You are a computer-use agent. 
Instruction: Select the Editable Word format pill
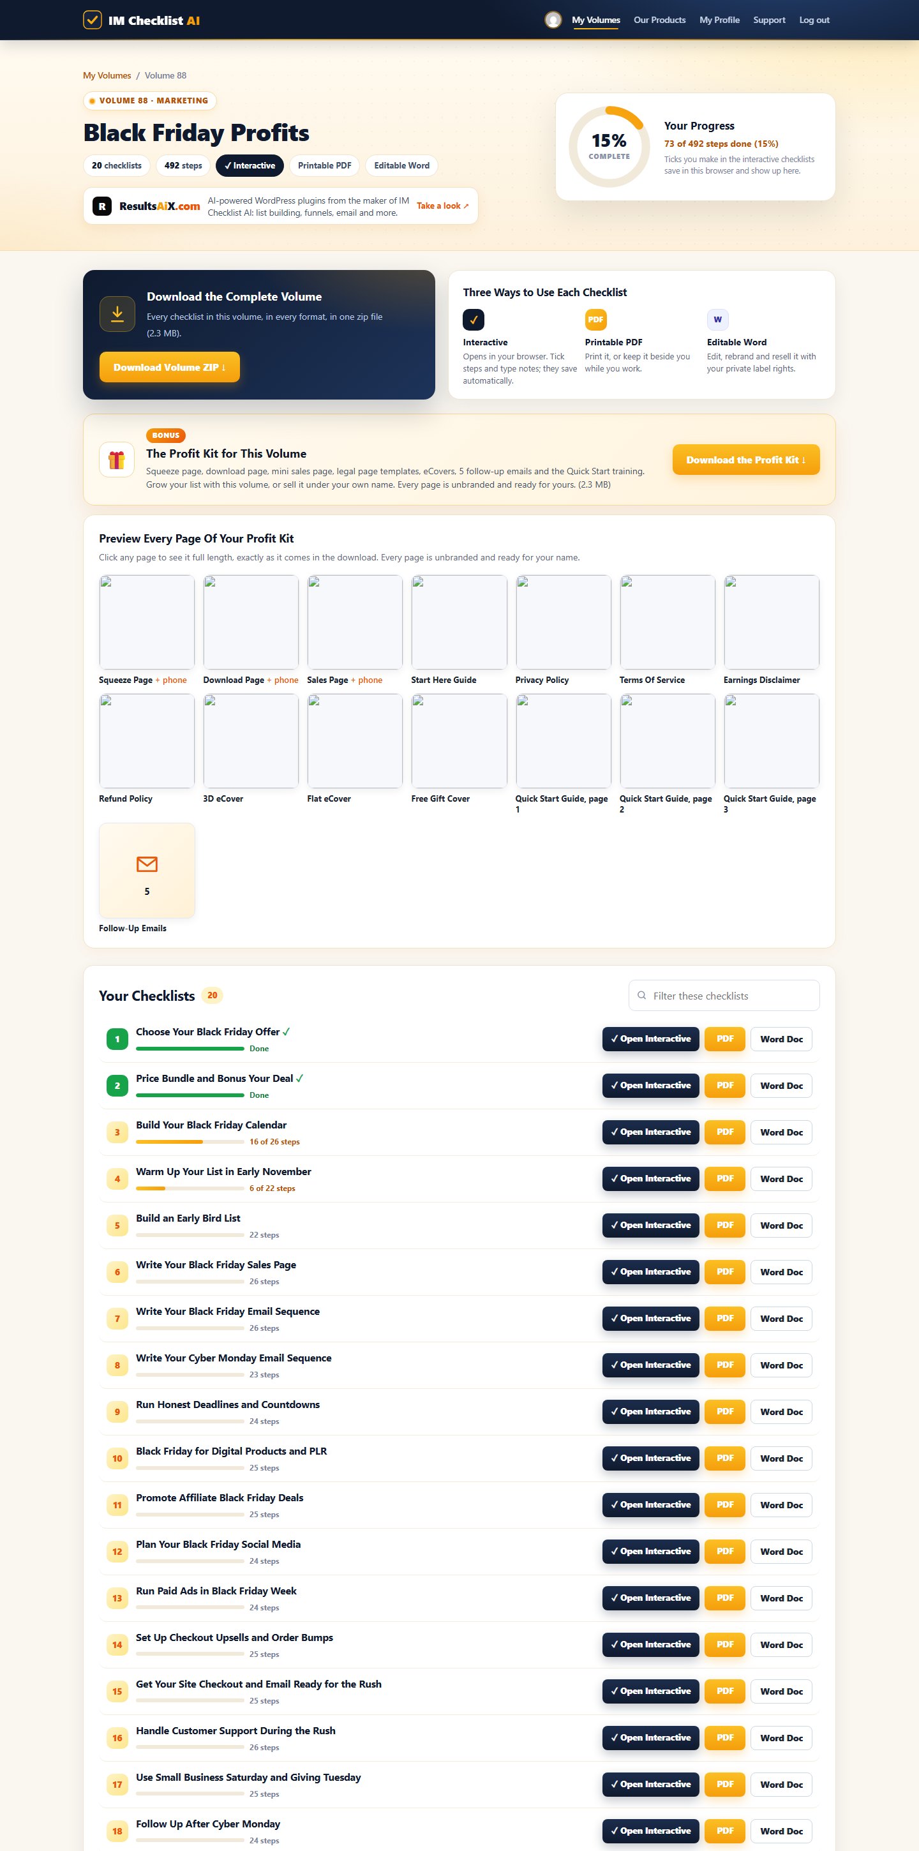point(401,165)
